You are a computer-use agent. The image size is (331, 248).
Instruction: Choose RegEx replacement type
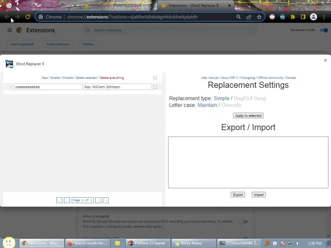[241, 98]
